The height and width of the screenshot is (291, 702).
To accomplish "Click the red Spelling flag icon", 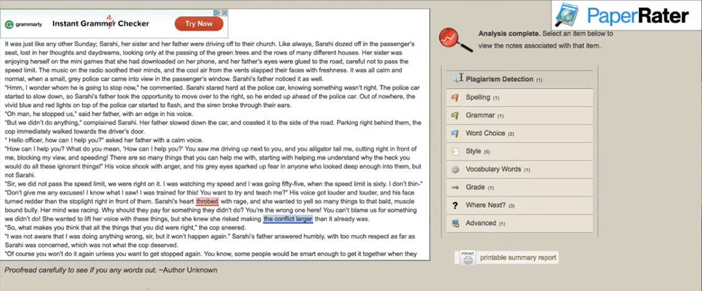I will (455, 97).
